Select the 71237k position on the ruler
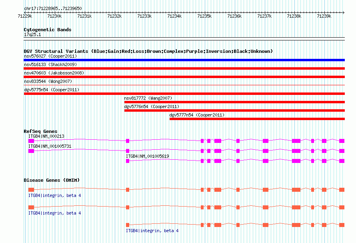 click(264, 16)
